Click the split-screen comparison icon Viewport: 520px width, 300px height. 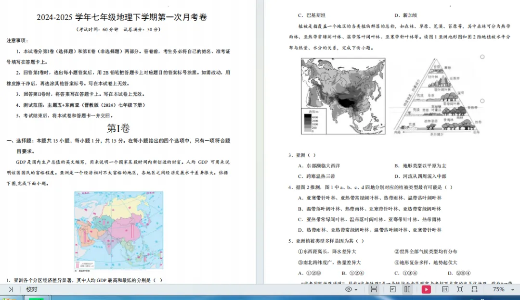click(x=446, y=289)
